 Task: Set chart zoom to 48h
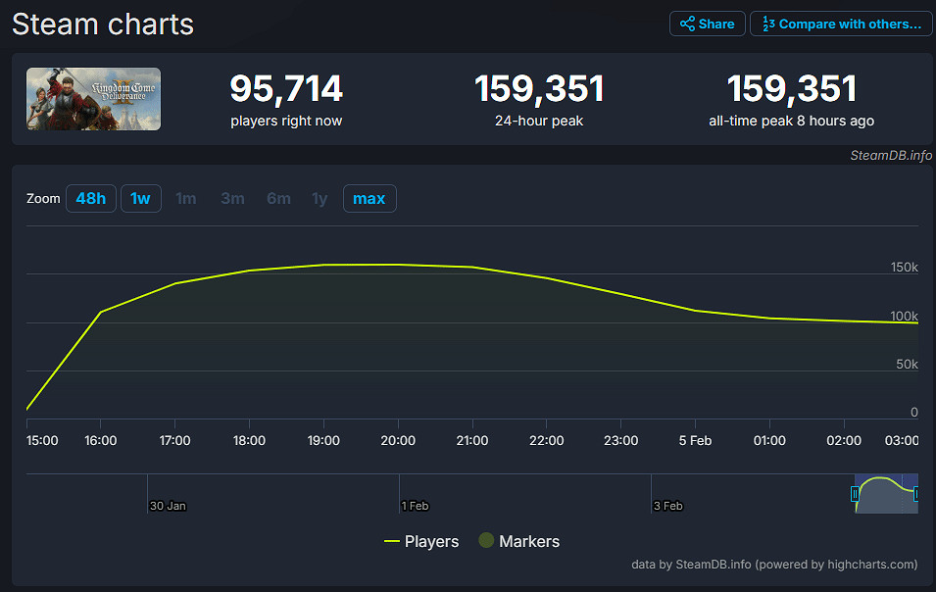[x=90, y=199]
